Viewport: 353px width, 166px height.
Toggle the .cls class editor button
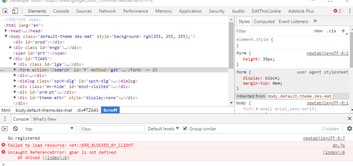(331, 31)
